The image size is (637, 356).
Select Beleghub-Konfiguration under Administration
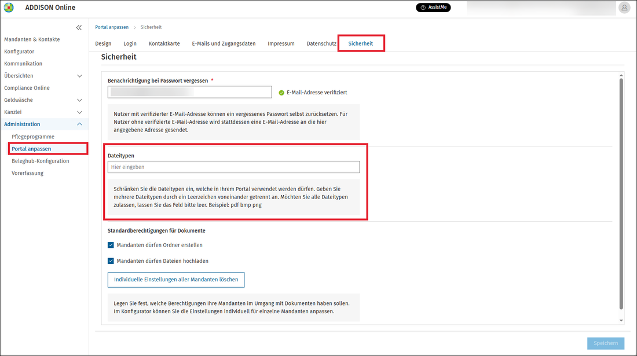click(x=41, y=161)
